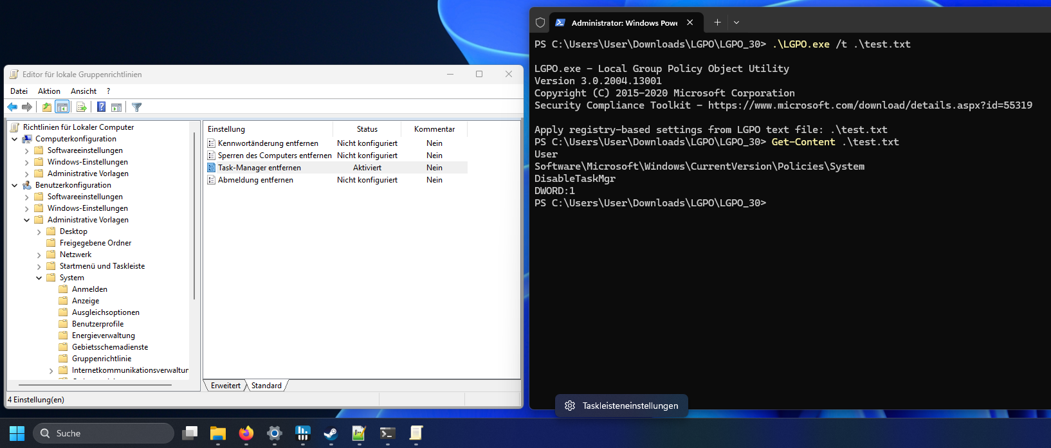Click the tree pane vertical scrollbar
Screen dimensions: 1051x448
[x=194, y=216]
